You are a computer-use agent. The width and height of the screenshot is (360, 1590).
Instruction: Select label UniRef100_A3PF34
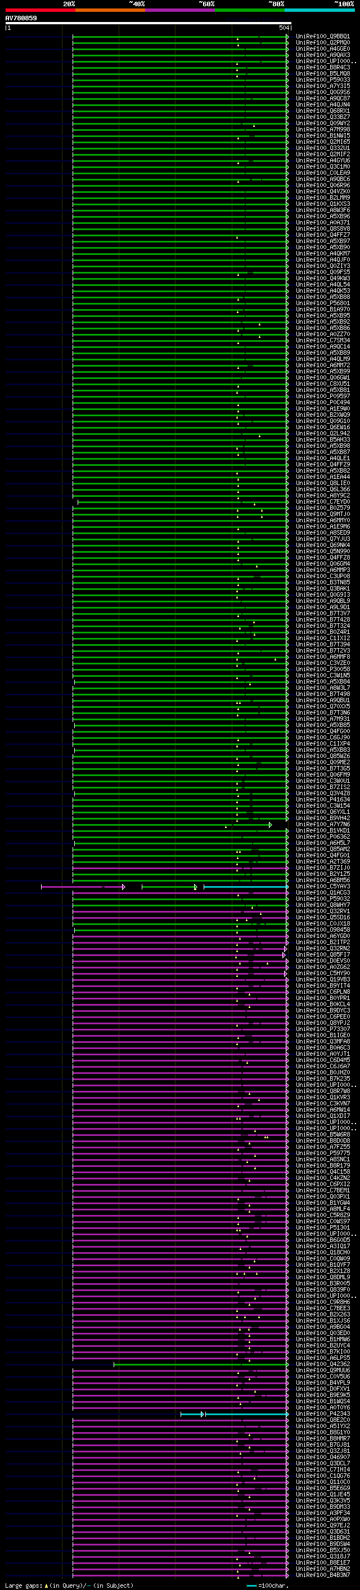[x=322, y=1513]
